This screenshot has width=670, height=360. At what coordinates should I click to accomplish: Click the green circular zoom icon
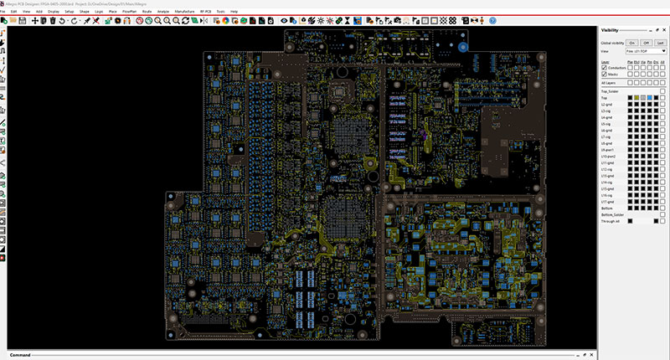pos(149,20)
